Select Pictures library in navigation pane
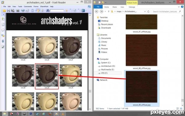Screen dimensions: 185x116 [x=105, y=49]
